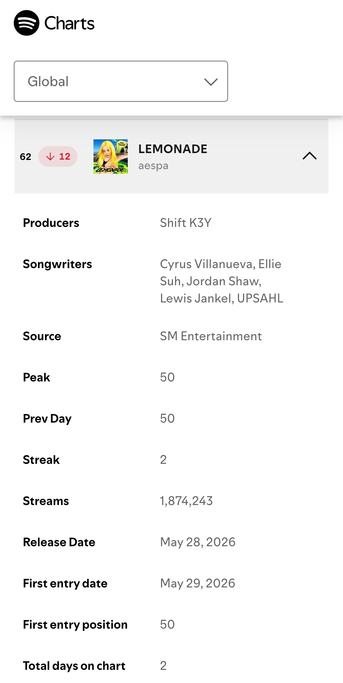The image size is (343, 683).
Task: Click the red down arrow icon
Action: (x=50, y=157)
